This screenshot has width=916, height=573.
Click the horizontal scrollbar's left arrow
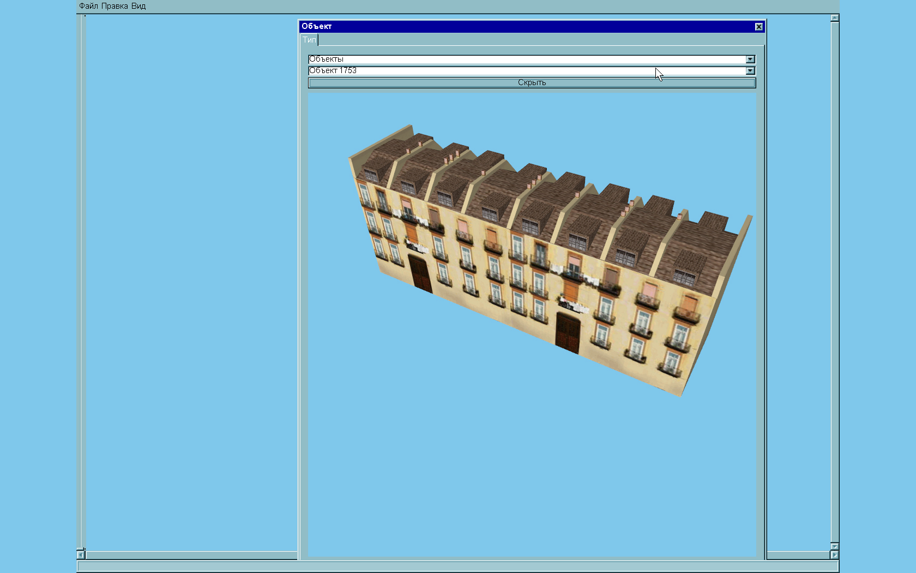(81, 555)
